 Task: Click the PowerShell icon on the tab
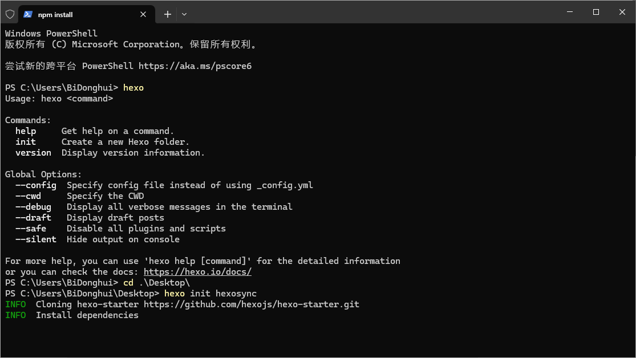point(27,14)
